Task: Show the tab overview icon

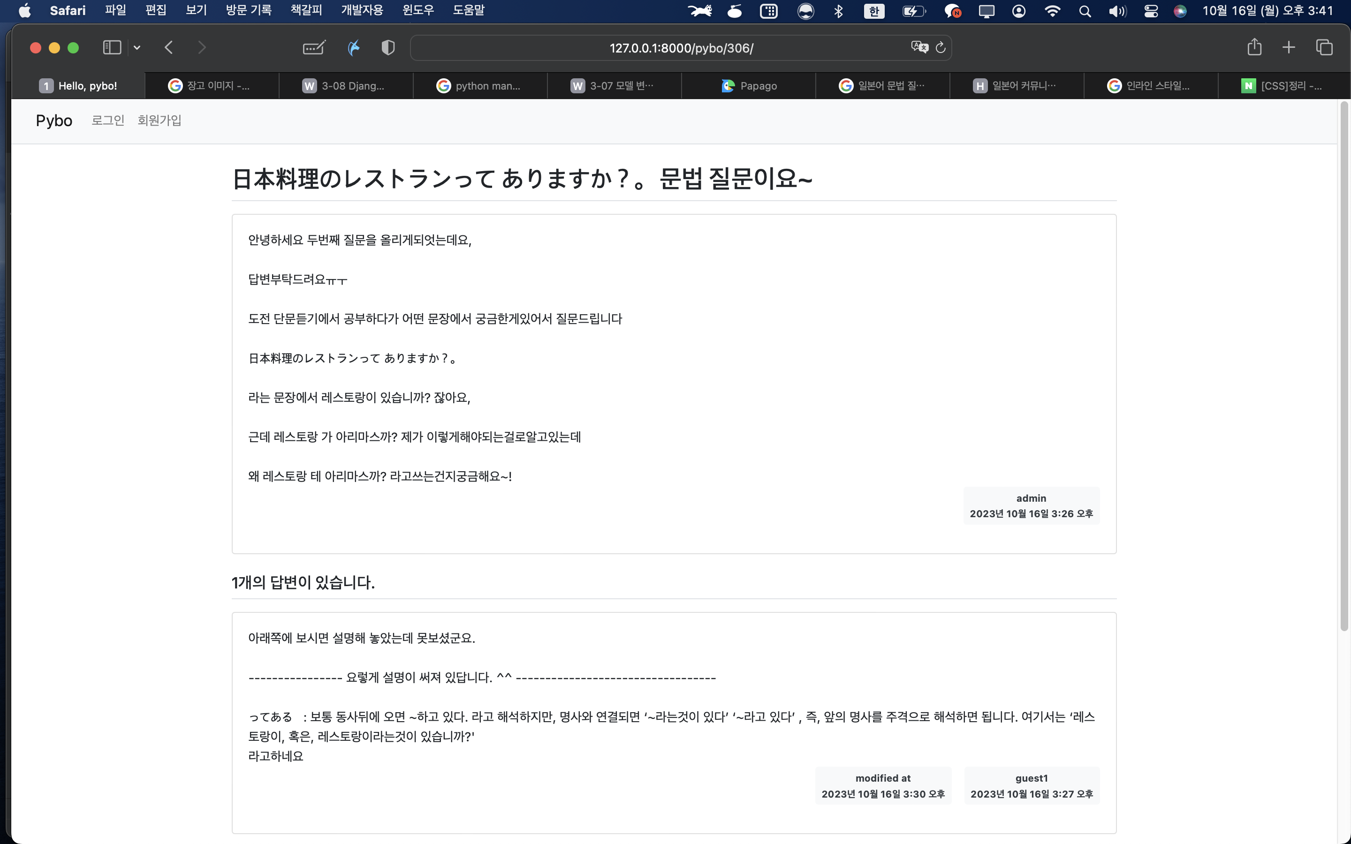Action: 1324,48
